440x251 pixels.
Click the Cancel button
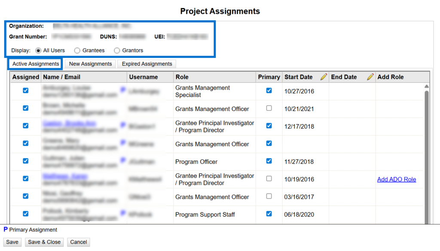[x=78, y=242]
